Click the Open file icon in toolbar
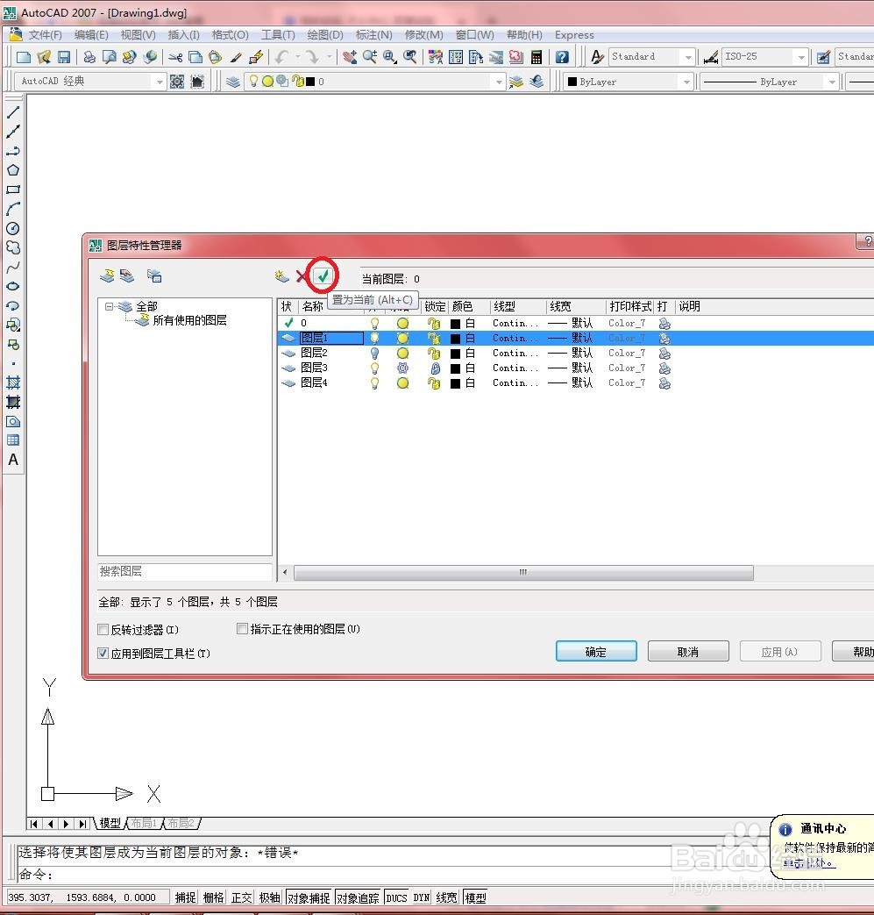874x915 pixels. tap(44, 57)
